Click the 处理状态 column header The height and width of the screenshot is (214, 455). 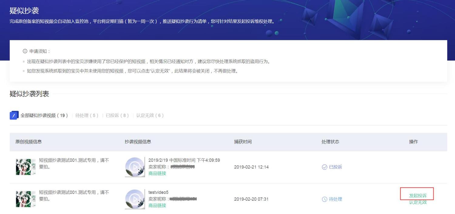(x=330, y=142)
